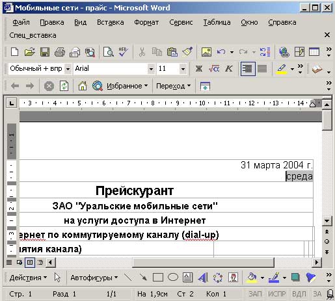335x301 pixels.
Task: Go to the home page on the Web toolbar
Action: (x=83, y=86)
